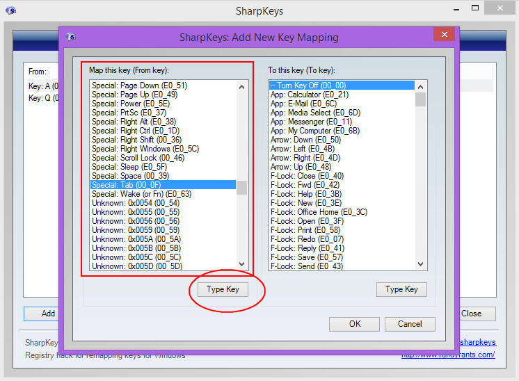
Task: Select Special: Right Alt (E0_38)
Action: tap(163, 122)
